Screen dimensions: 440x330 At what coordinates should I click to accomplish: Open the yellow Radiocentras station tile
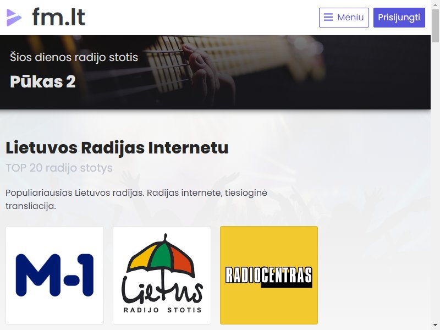[x=269, y=275]
